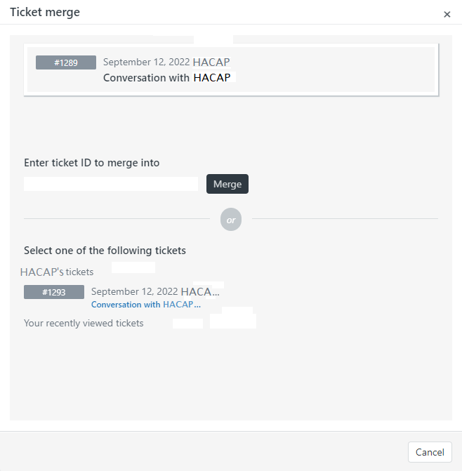The height and width of the screenshot is (471, 462).
Task: Click 'Enter ticket ID to merge into' label
Action: [92, 163]
